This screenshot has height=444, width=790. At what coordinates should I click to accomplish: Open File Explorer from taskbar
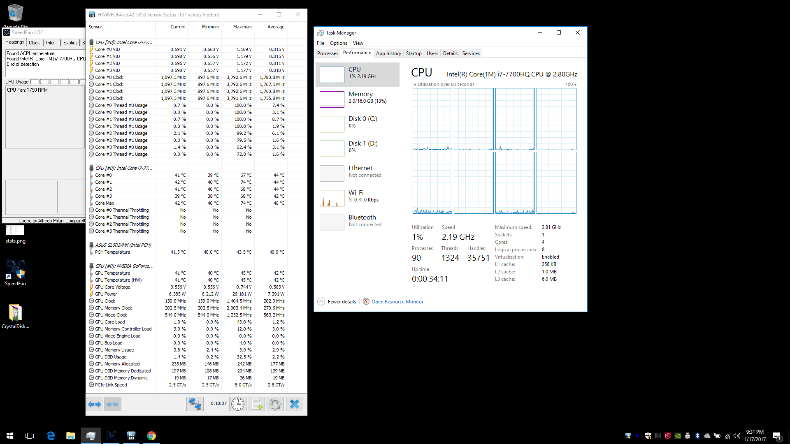pyautogui.click(x=71, y=436)
